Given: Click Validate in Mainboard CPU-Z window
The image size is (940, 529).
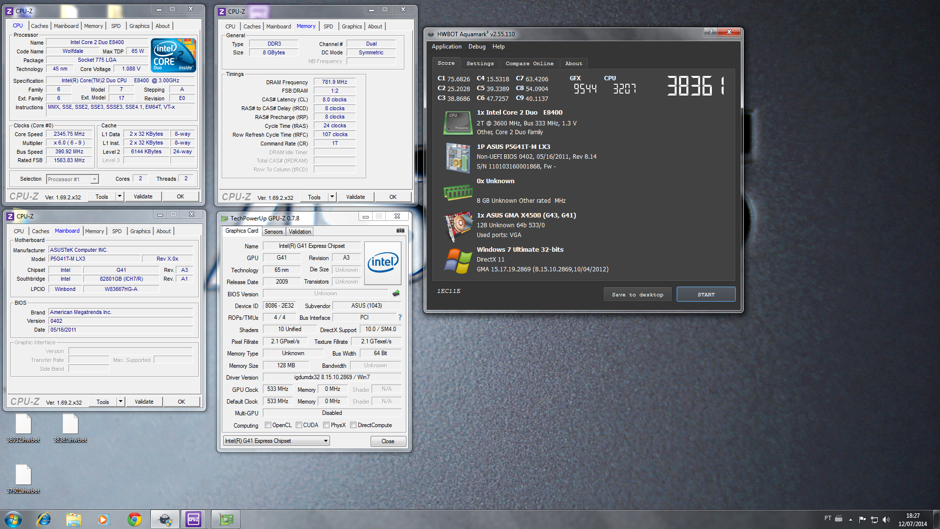Looking at the screenshot, I should [144, 402].
